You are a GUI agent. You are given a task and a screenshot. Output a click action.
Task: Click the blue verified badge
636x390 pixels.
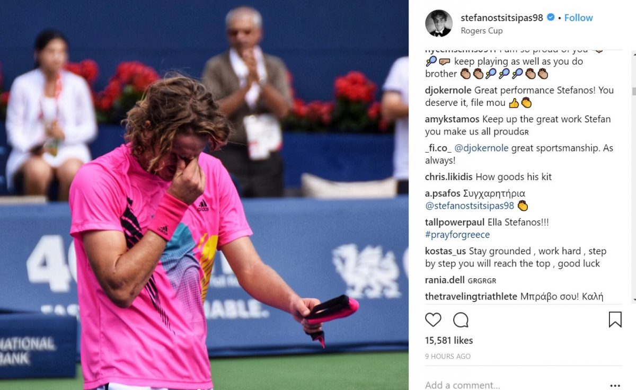551,17
